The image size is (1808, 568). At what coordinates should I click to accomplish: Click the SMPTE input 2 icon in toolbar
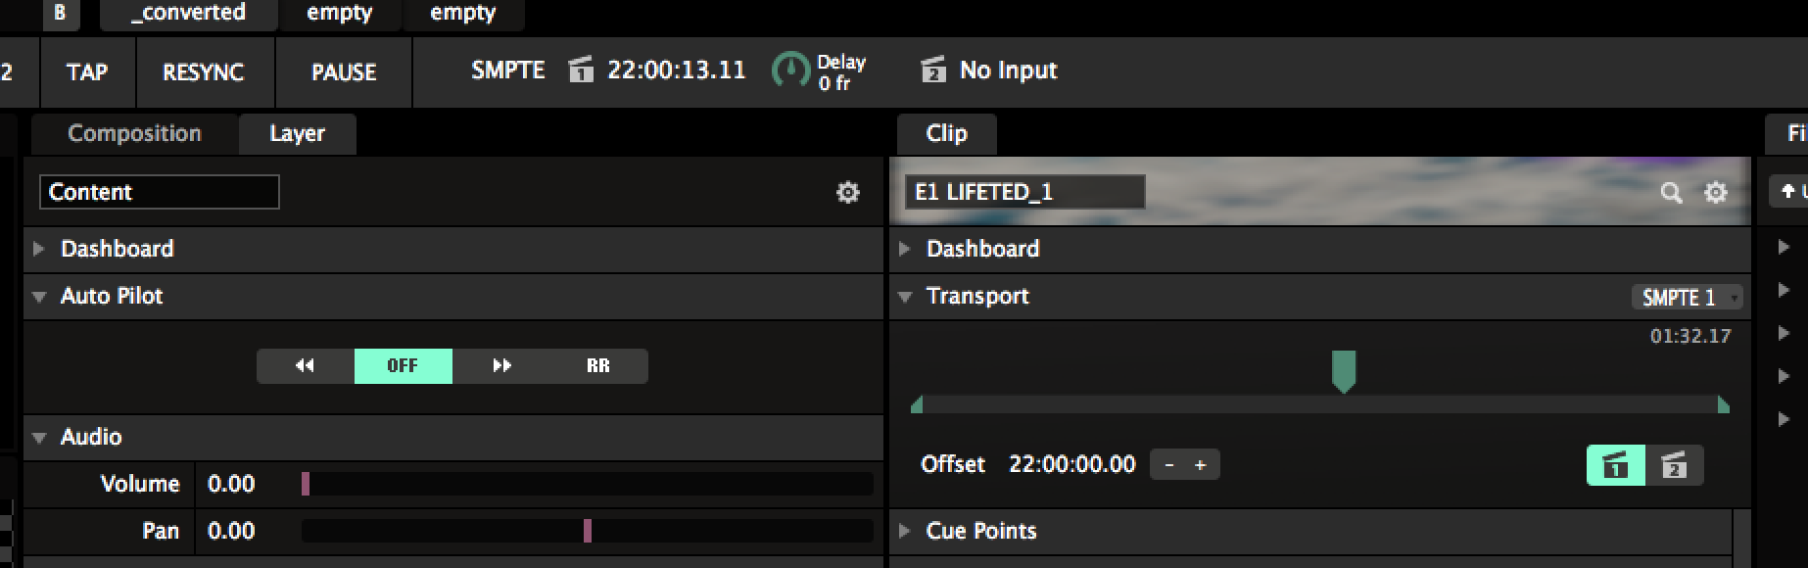pyautogui.click(x=933, y=71)
